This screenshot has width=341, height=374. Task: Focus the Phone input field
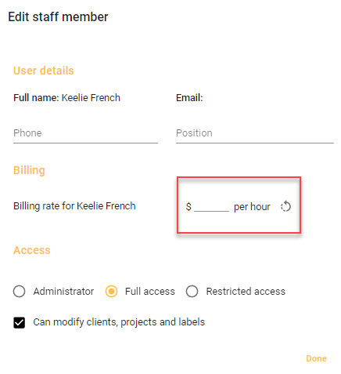(x=85, y=133)
